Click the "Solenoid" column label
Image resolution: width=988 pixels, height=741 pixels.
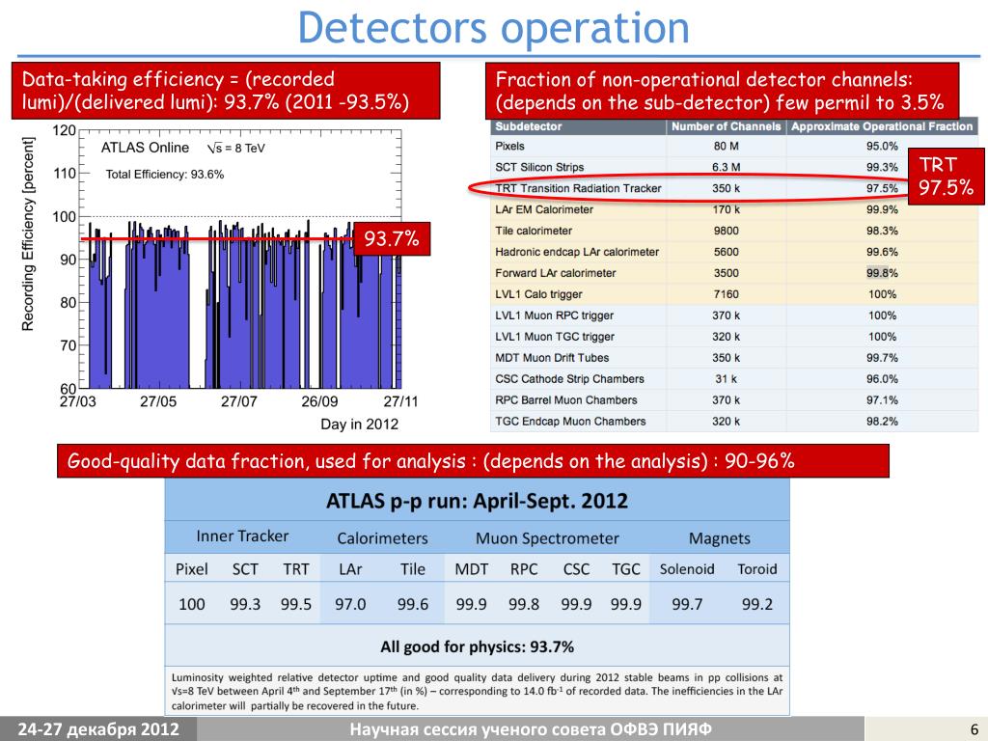(x=687, y=569)
